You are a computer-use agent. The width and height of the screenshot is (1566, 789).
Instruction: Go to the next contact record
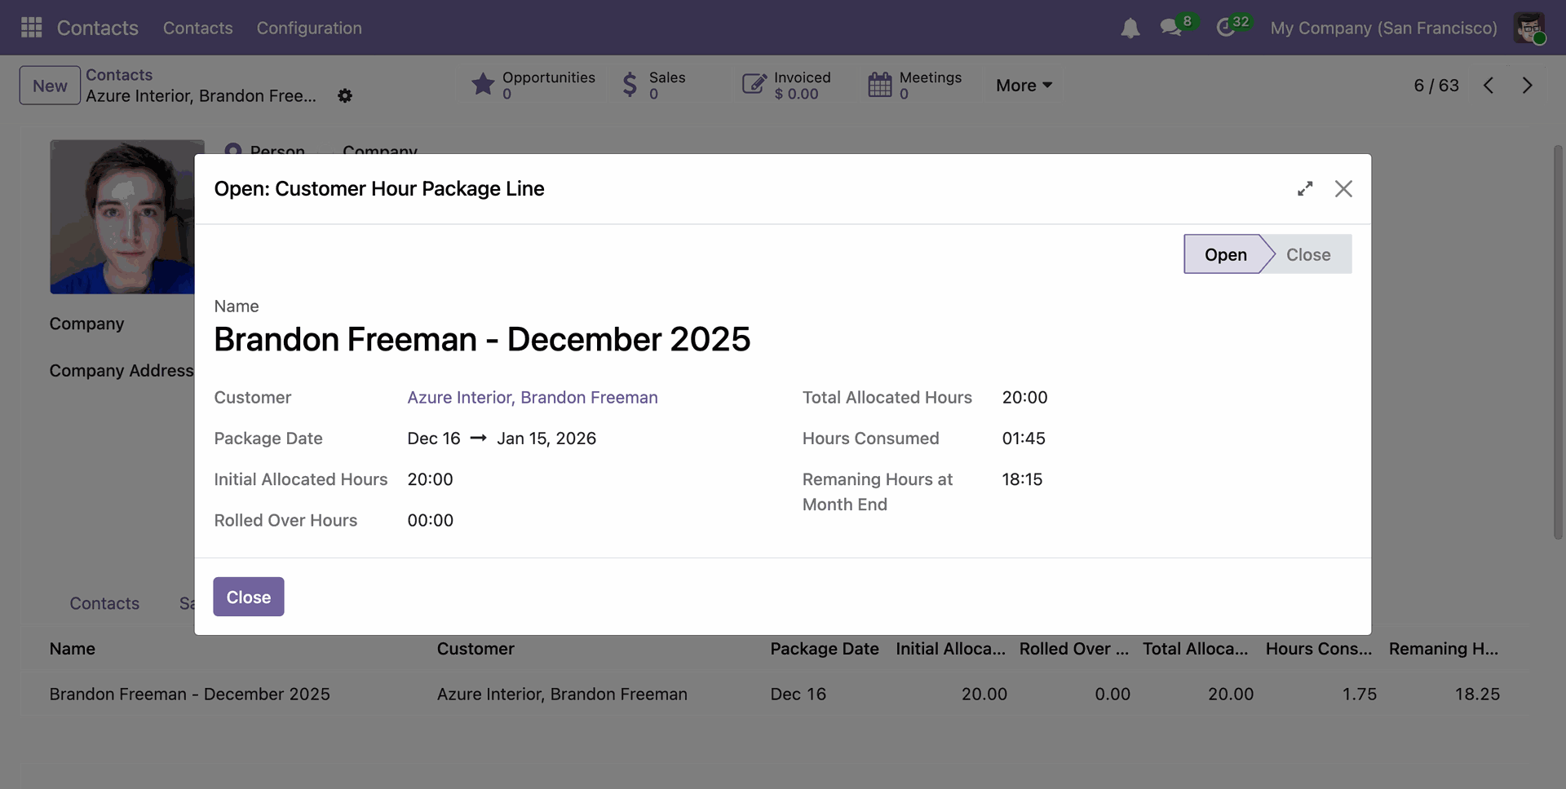point(1527,86)
